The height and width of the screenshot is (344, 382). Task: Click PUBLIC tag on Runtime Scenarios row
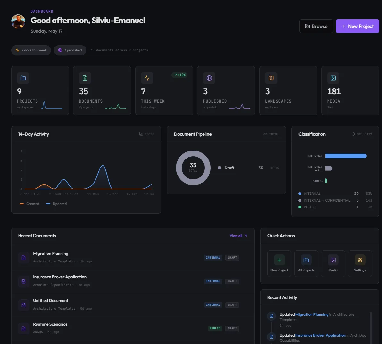coord(215,328)
